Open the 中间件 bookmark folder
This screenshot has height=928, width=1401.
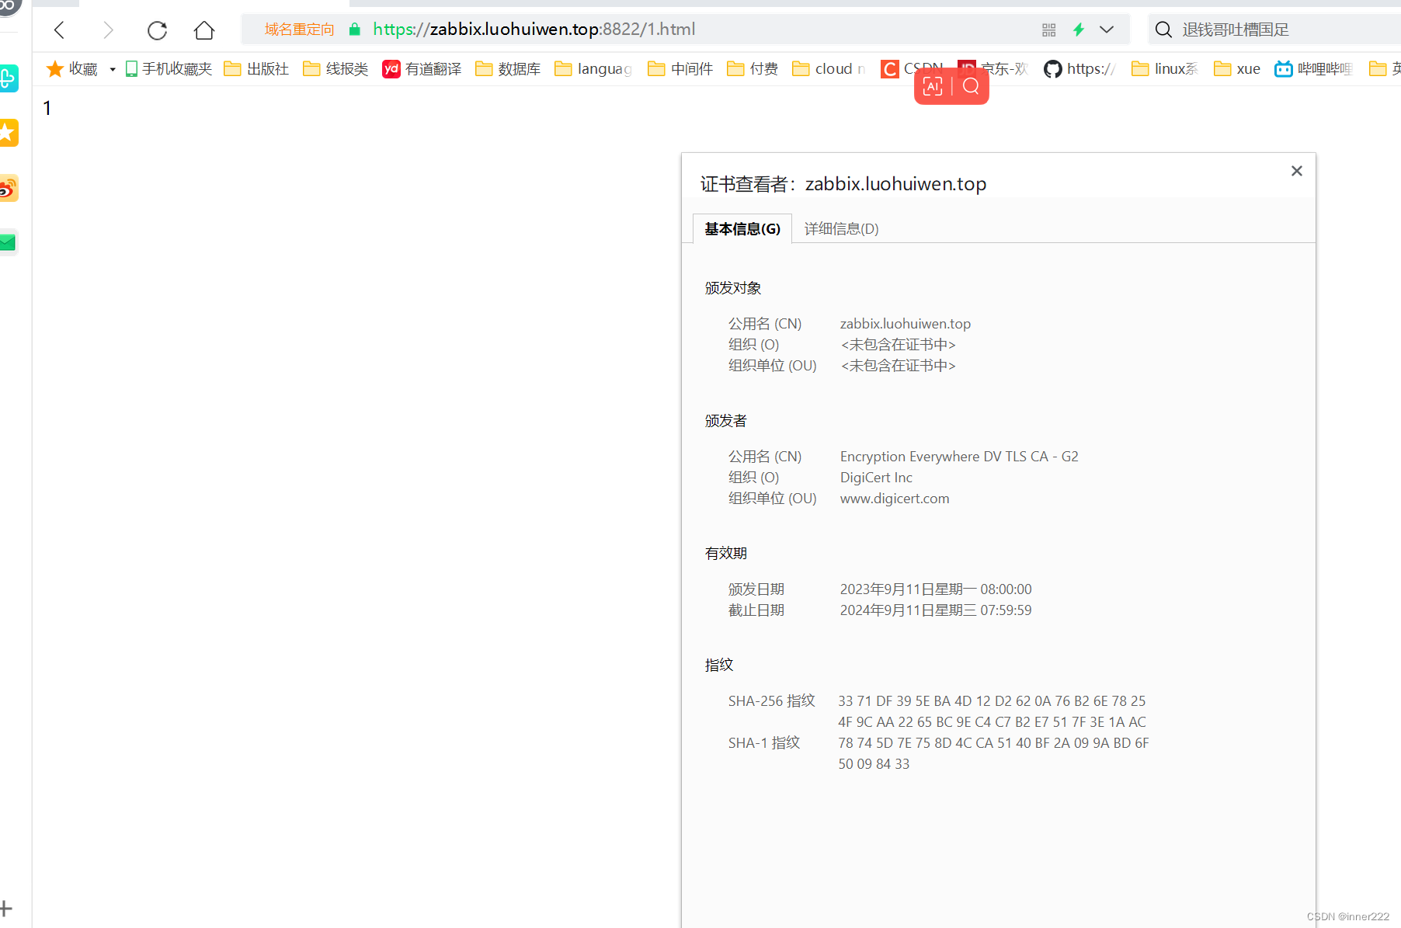[x=680, y=69]
